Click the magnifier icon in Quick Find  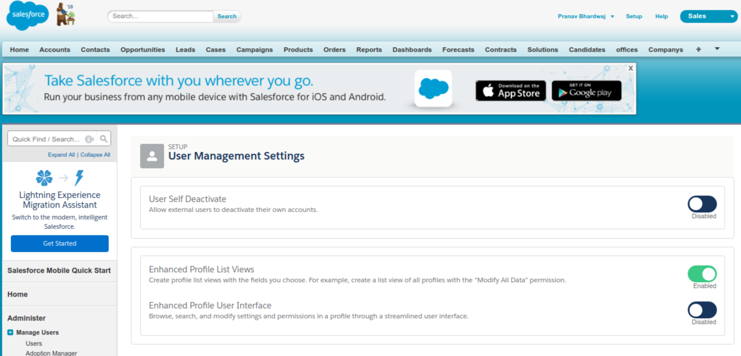click(104, 139)
